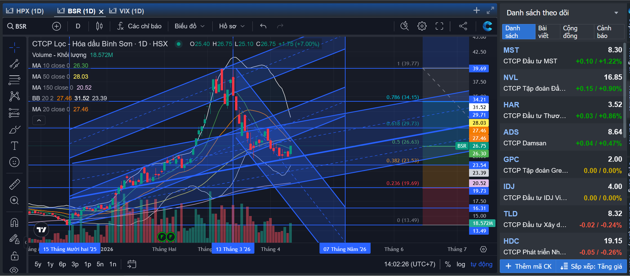630x276 pixels.
Task: Hide all drawings with eye icon
Action: coord(14,270)
